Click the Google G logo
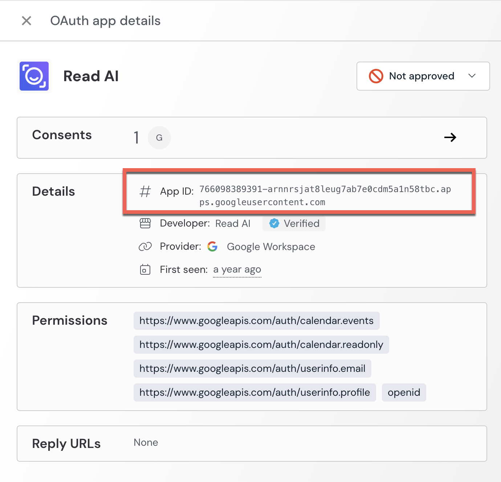Image resolution: width=501 pixels, height=482 pixels. coord(212,246)
